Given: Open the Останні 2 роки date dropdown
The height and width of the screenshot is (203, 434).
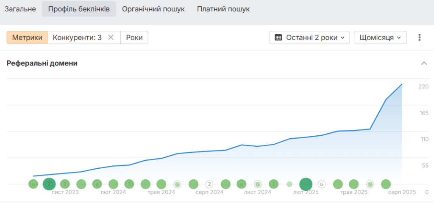Looking at the screenshot, I should tap(310, 38).
